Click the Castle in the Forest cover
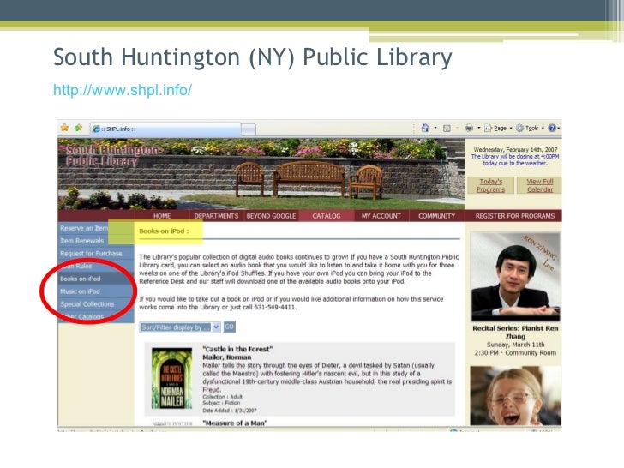This screenshot has width=624, height=468. coord(172,379)
